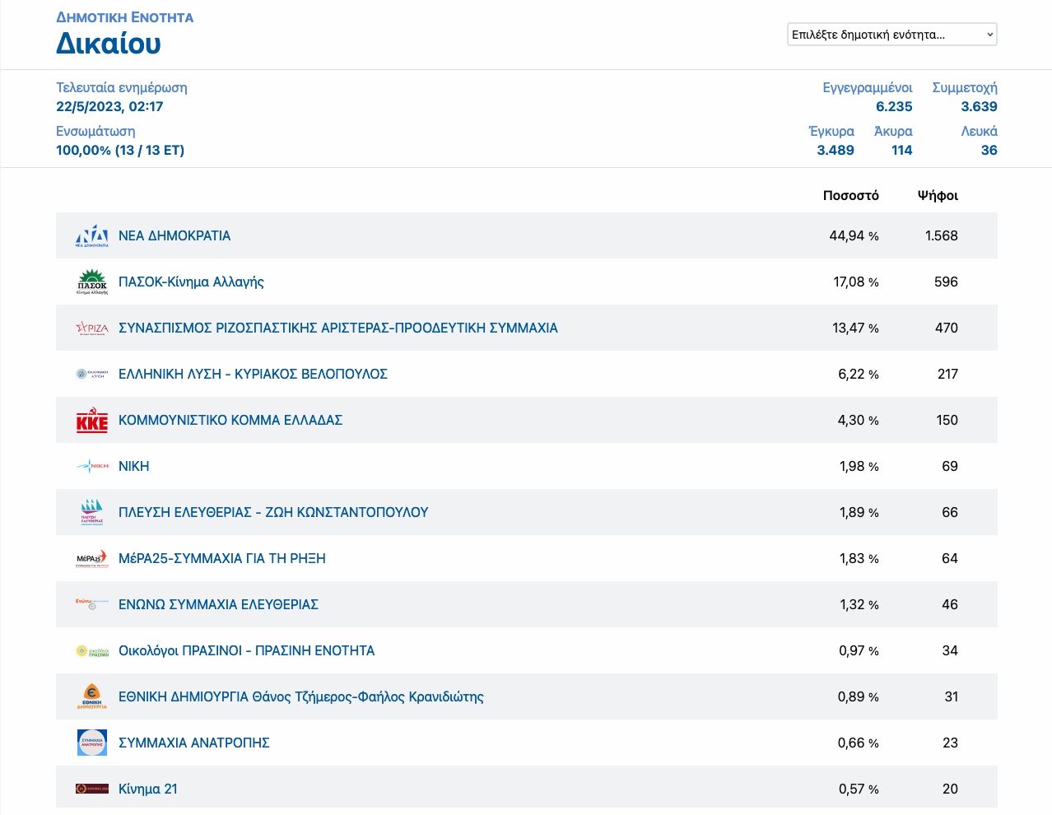
Task: Click the 150 votes cell
Action: click(947, 420)
